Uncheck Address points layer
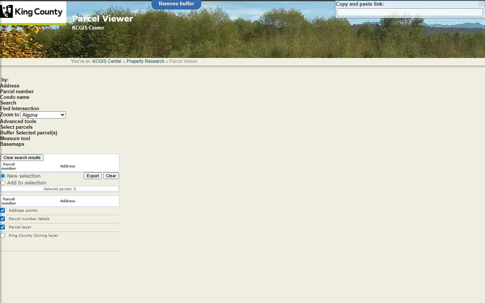The width and height of the screenshot is (485, 303). (x=3, y=211)
